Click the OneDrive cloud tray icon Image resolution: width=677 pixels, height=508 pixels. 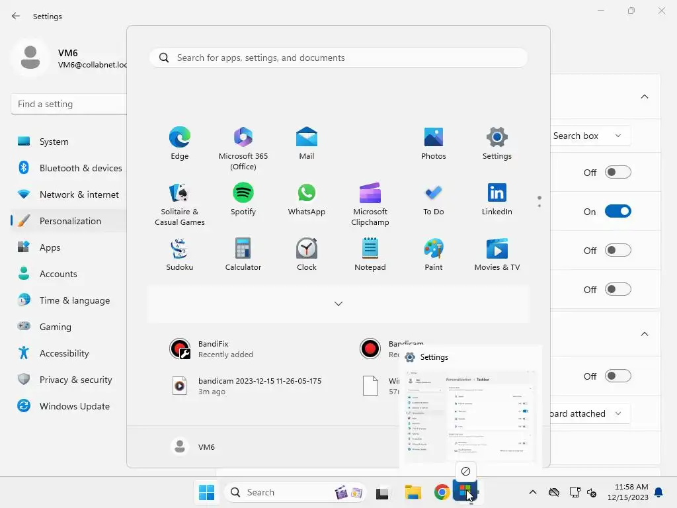tap(554, 492)
